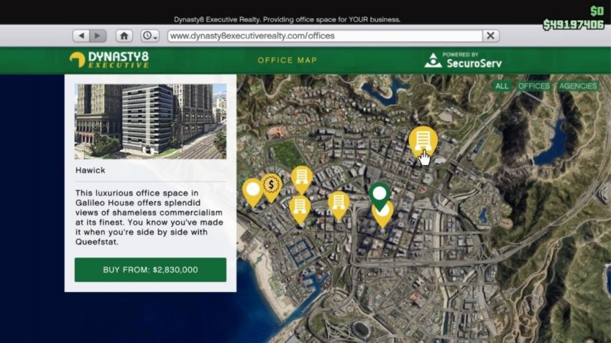Click the Galileo House building photo
This screenshot has height=343, width=611.
[x=150, y=121]
